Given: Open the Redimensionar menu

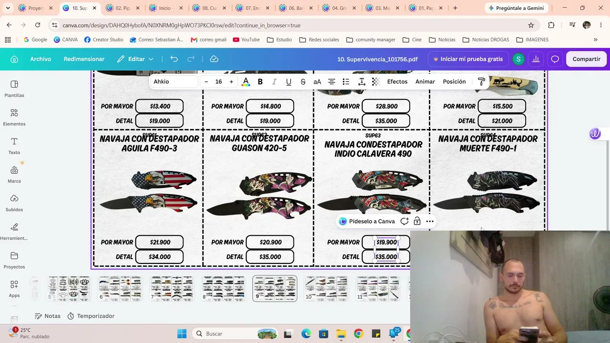Looking at the screenshot, I should click(84, 59).
